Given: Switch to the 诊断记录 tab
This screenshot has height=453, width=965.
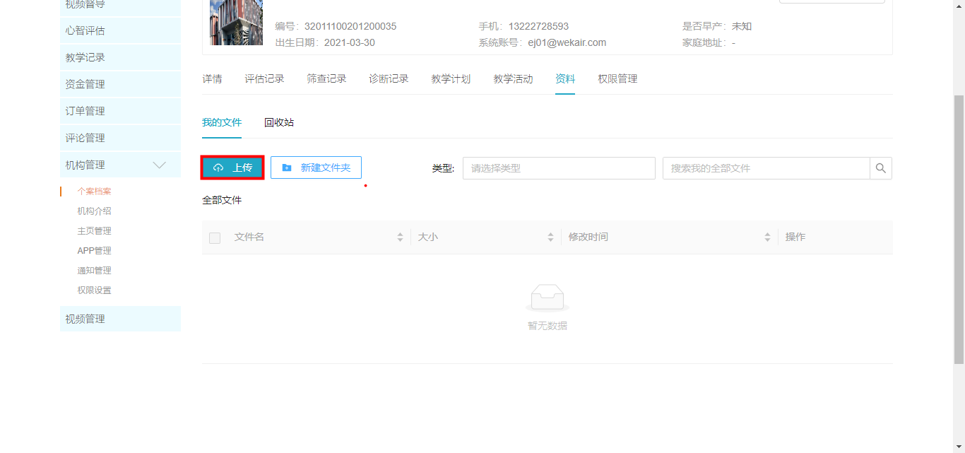Looking at the screenshot, I should pos(389,79).
